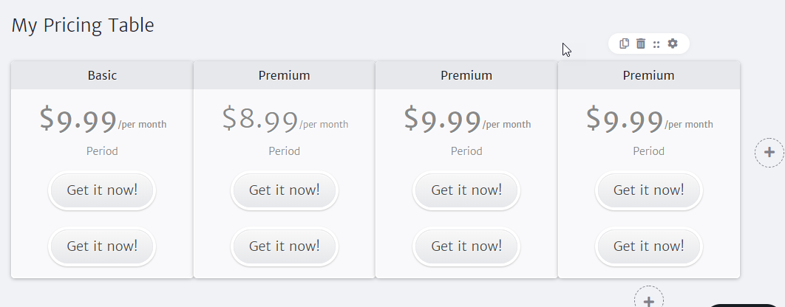785x307 pixels.
Task: Edit the $9.99 price in the Basic column
Action: tap(78, 120)
